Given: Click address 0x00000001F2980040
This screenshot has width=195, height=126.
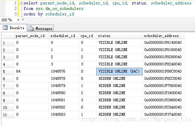Looking at the screenshot, I should click(x=163, y=100).
